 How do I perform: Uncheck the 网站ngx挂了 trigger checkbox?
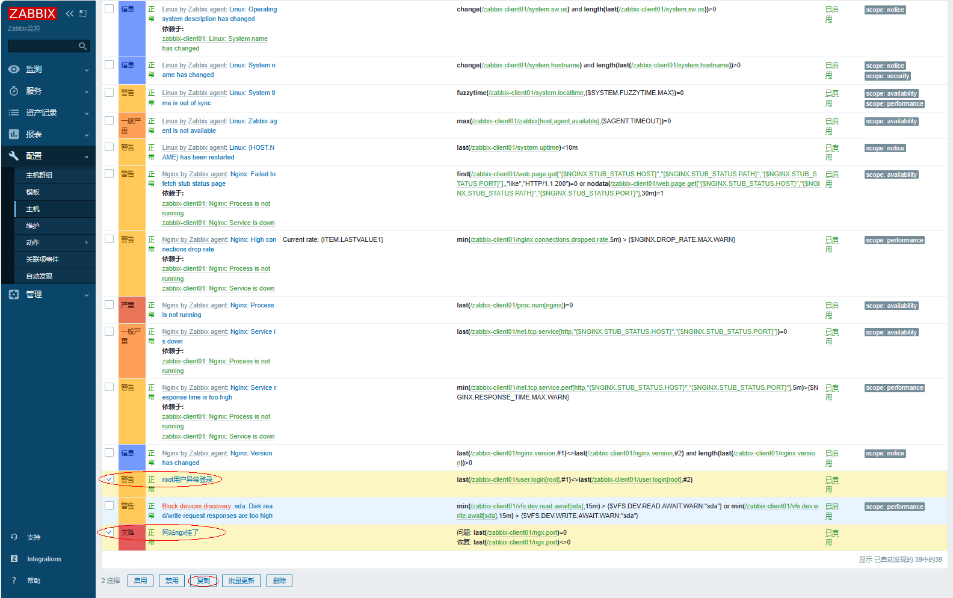coord(109,532)
